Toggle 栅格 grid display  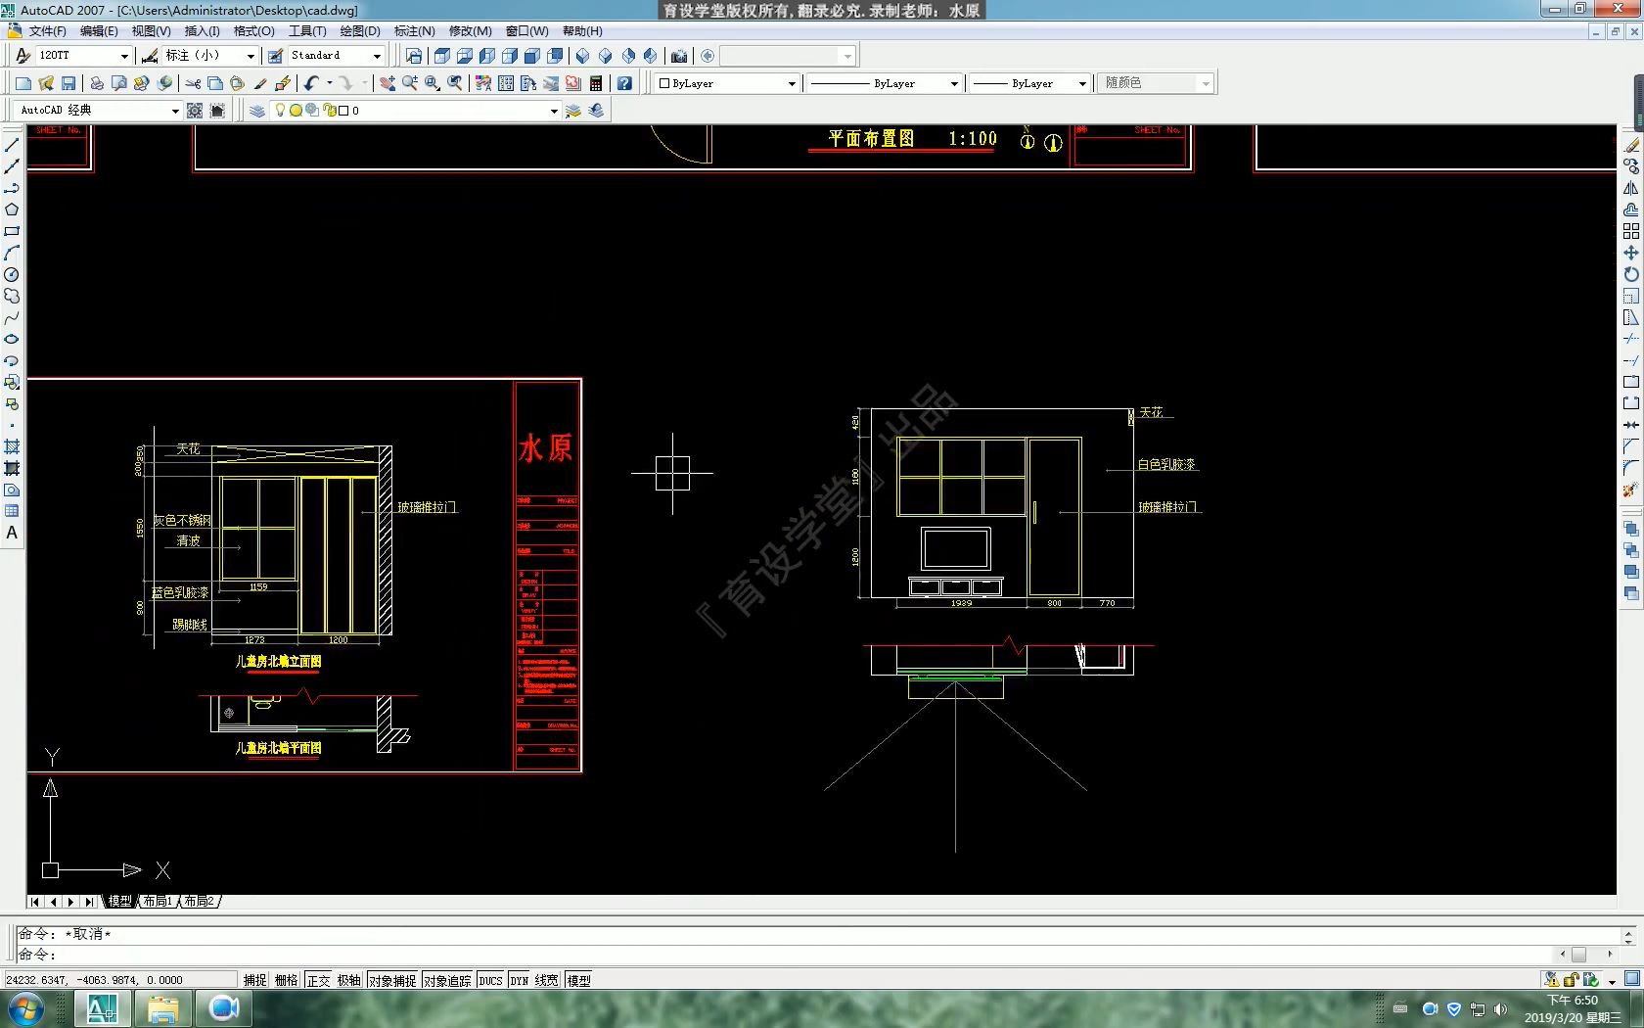click(287, 980)
